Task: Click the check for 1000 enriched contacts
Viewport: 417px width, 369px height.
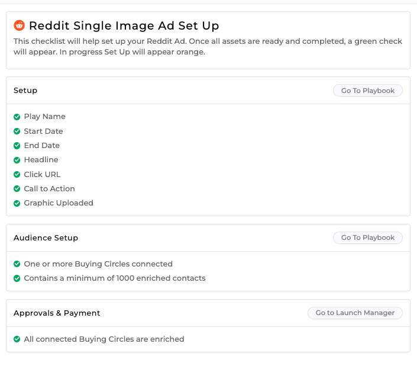Action: coord(17,278)
